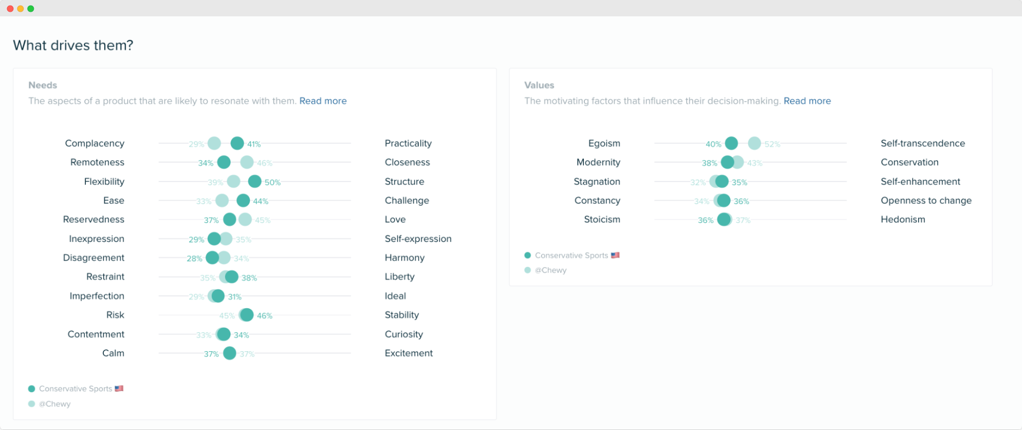Click the 'Needs' panel title

pos(43,85)
